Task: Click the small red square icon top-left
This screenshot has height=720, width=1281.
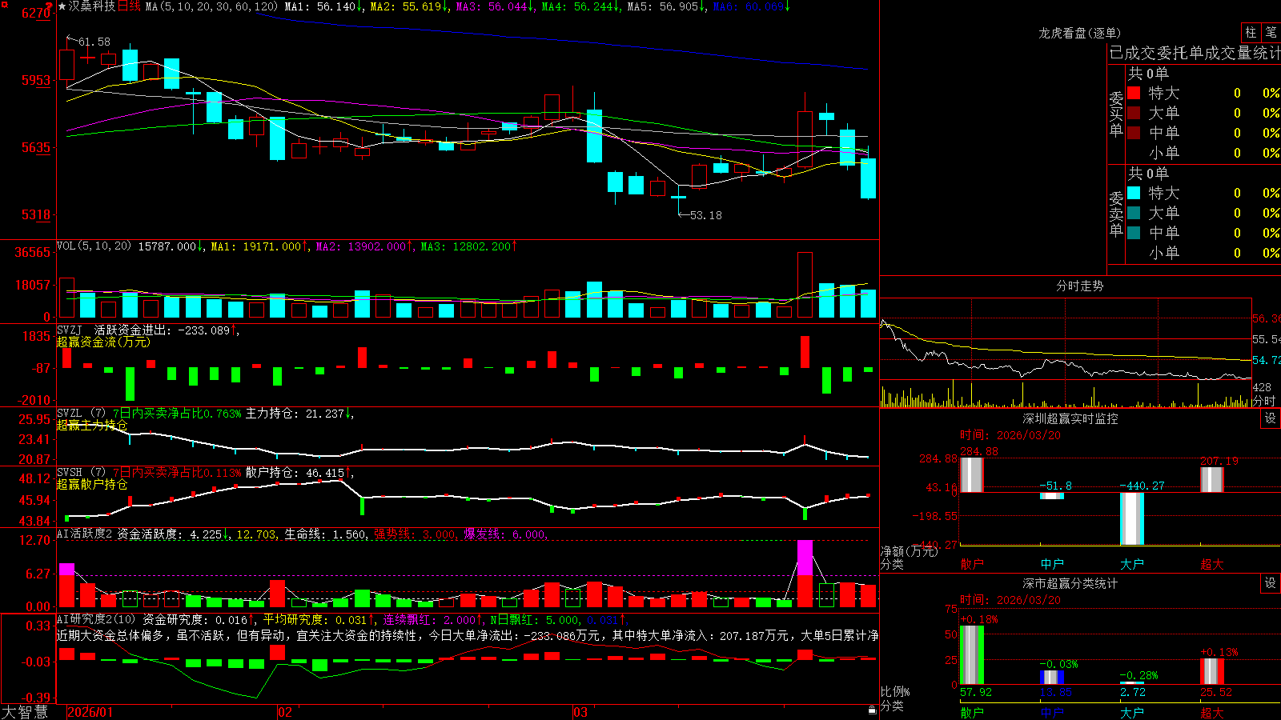Action: pos(3,5)
